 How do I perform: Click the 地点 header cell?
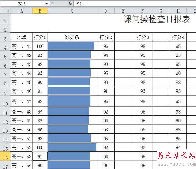[22, 37]
